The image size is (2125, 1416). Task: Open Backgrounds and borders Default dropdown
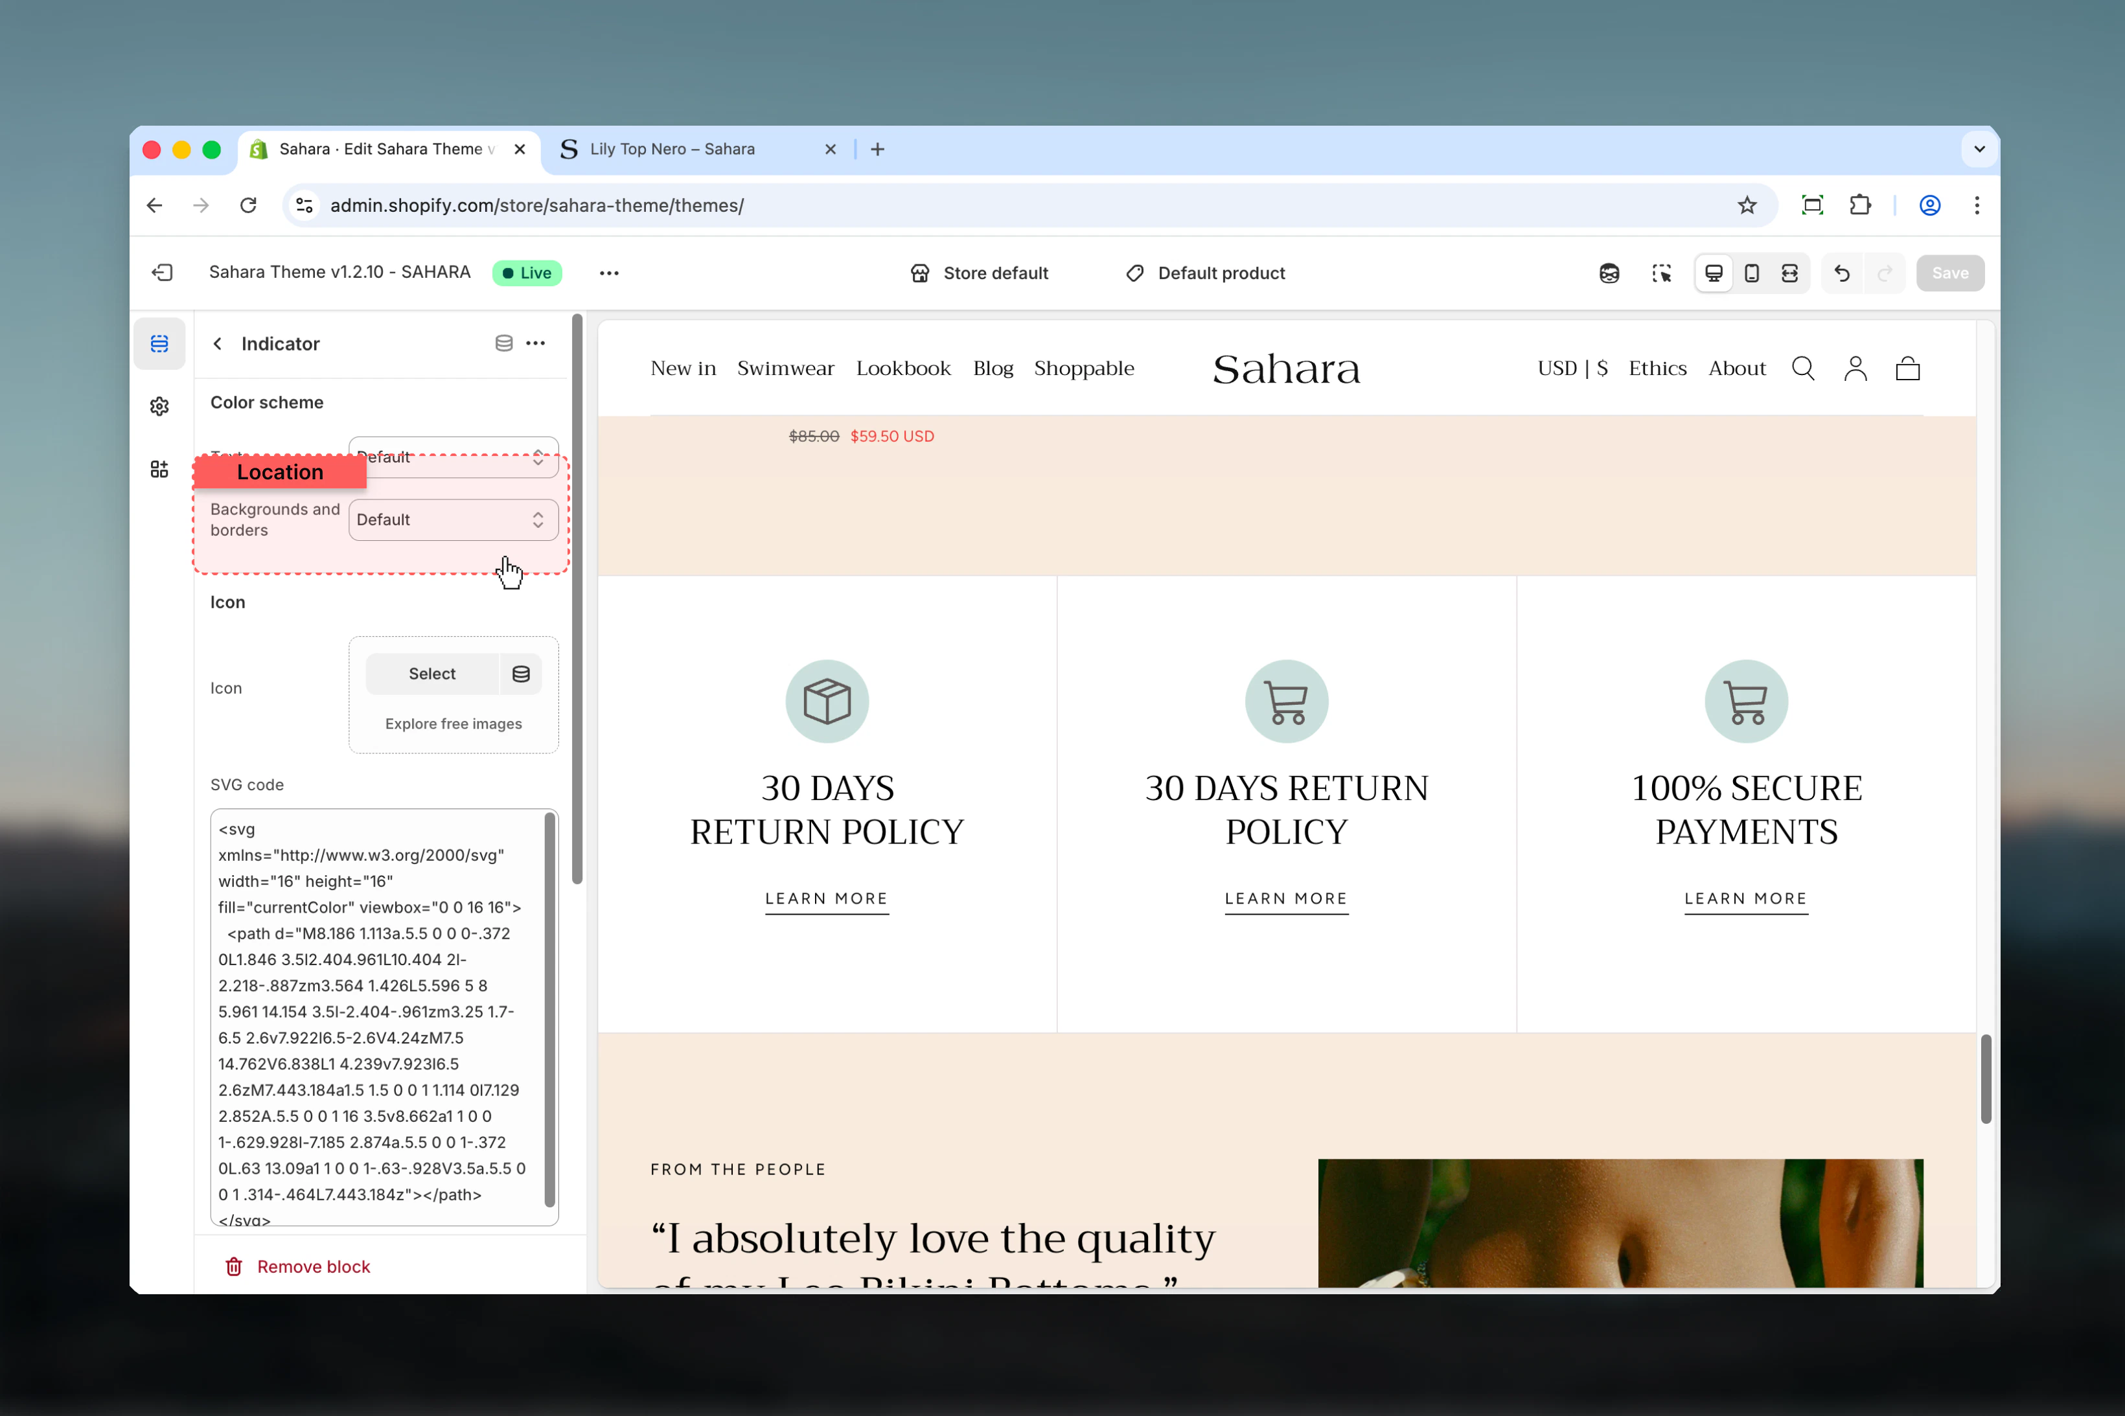pyautogui.click(x=454, y=520)
